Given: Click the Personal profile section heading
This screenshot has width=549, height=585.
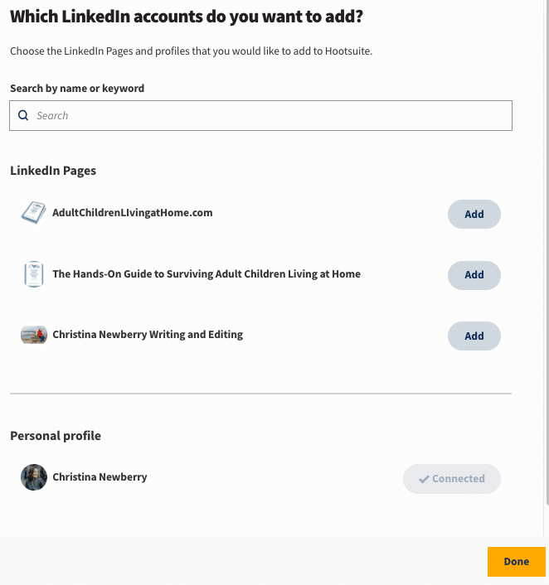Looking at the screenshot, I should (x=56, y=436).
